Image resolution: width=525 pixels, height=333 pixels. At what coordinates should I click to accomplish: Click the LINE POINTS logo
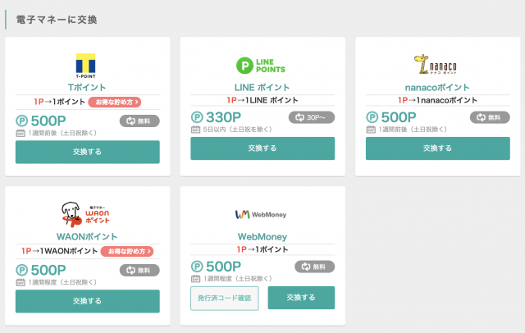tap(261, 66)
